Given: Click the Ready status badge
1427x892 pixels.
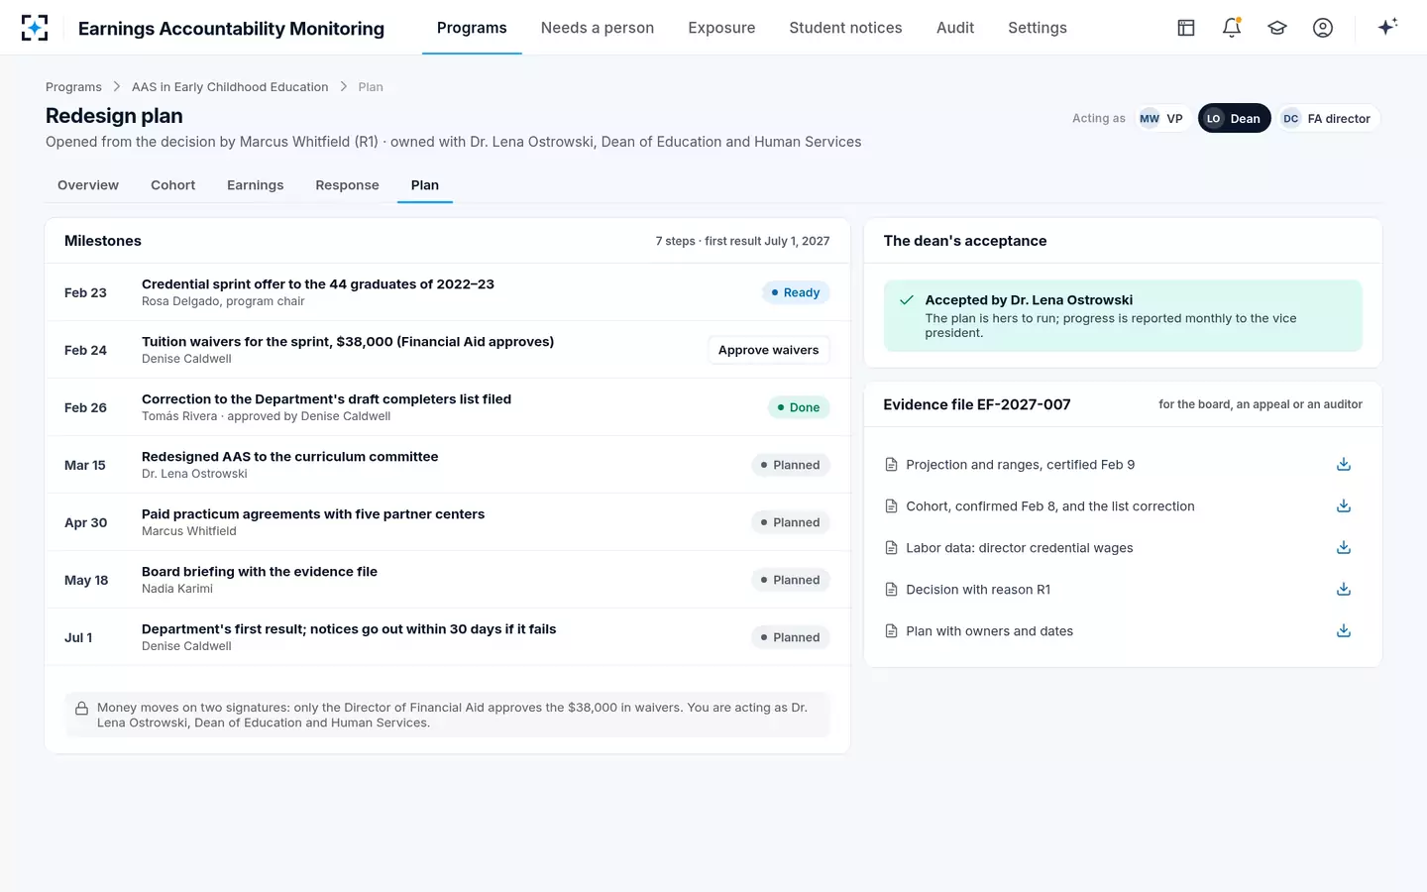Looking at the screenshot, I should (x=796, y=292).
